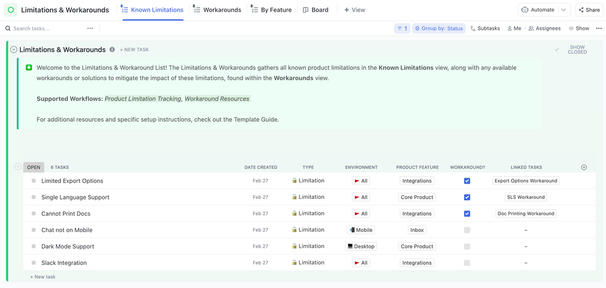Image resolution: width=606 pixels, height=288 pixels.
Task: Open the search tasks magnifier icon
Action: point(8,28)
